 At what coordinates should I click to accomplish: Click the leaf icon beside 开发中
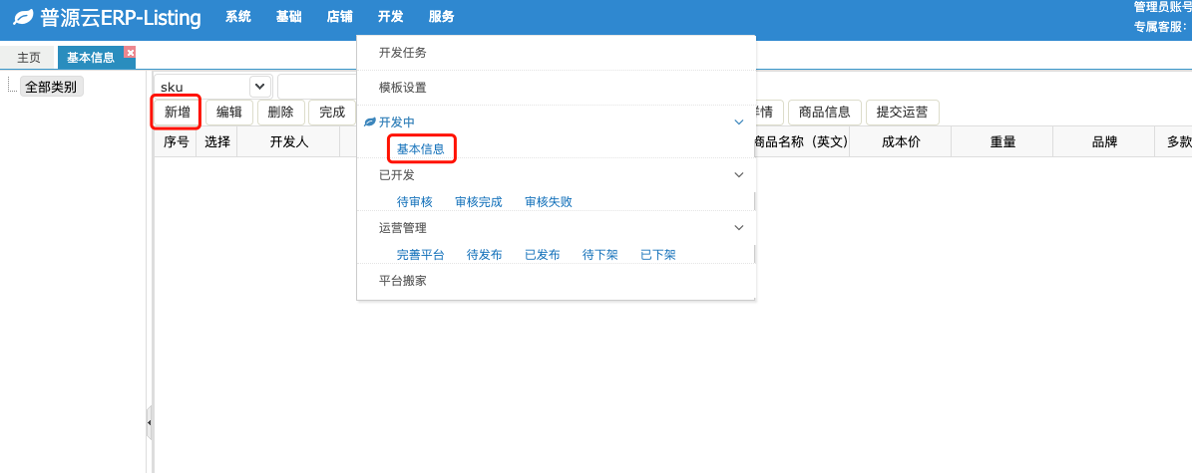pos(370,122)
